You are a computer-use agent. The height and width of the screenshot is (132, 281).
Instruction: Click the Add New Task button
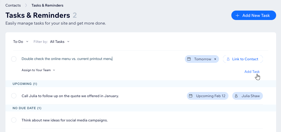tap(253, 15)
